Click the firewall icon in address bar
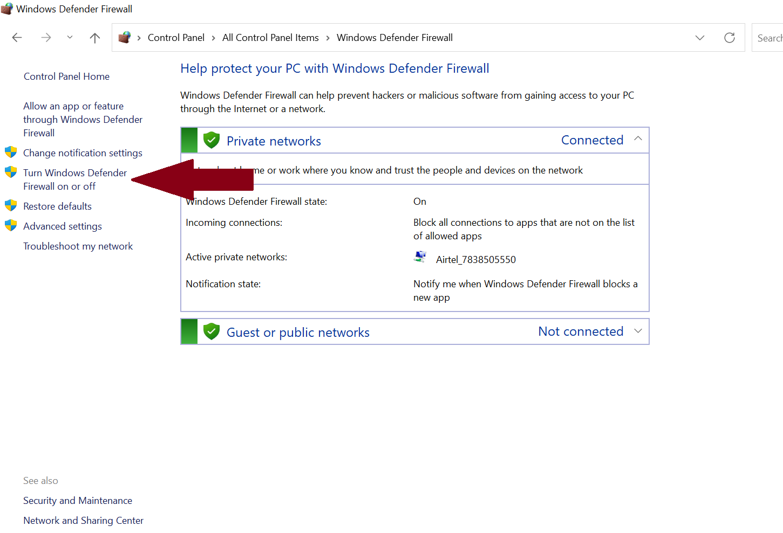The image size is (783, 533). pyautogui.click(x=125, y=37)
